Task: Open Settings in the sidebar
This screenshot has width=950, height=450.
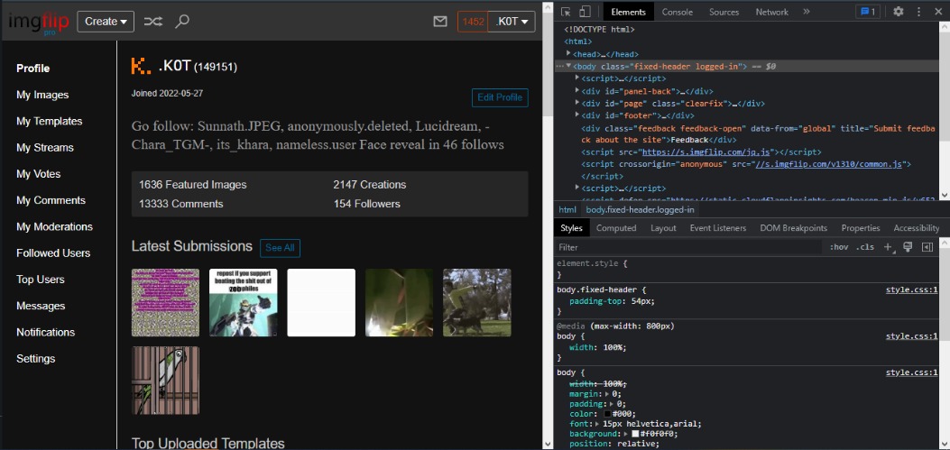Action: click(x=36, y=359)
